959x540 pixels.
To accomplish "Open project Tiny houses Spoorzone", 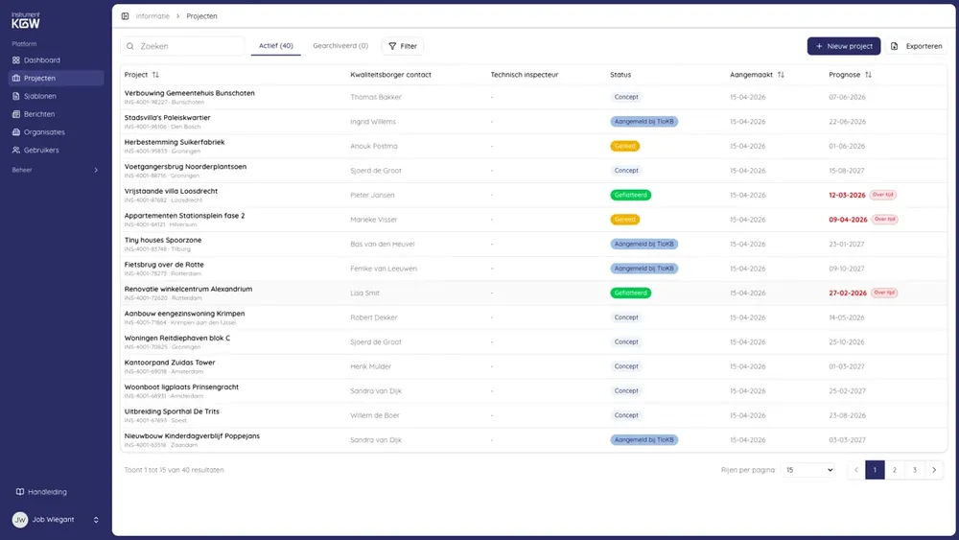I will [x=163, y=240].
